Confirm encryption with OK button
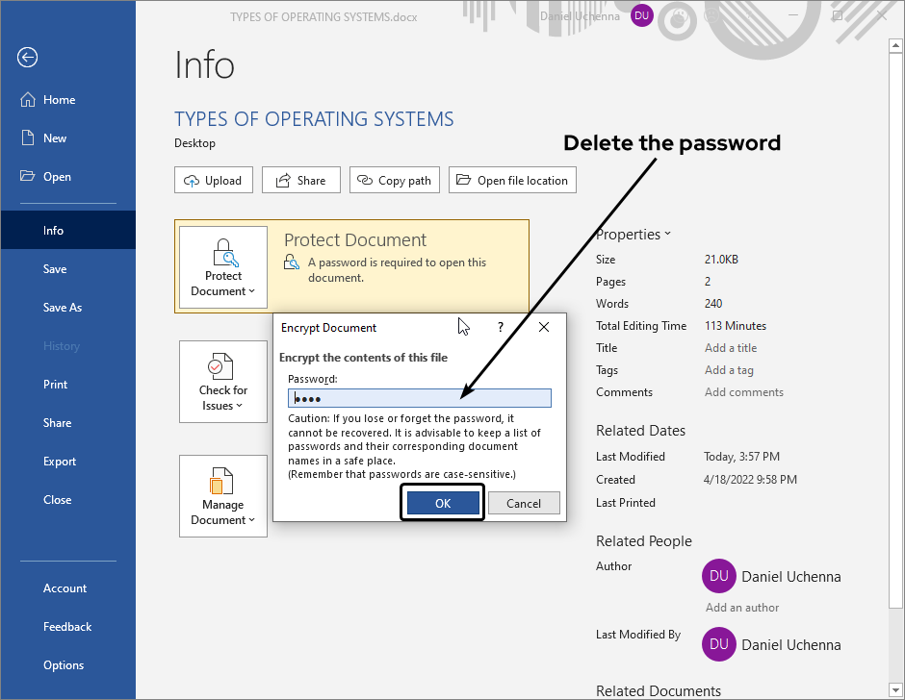The height and width of the screenshot is (700, 905). click(x=442, y=502)
